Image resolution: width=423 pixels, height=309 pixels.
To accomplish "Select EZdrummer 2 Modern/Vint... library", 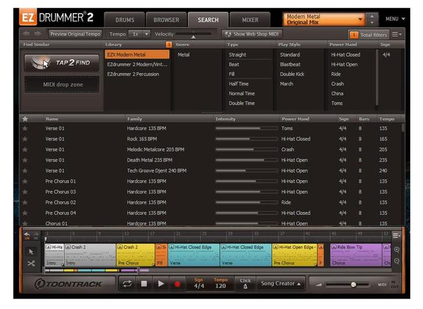I will [137, 64].
